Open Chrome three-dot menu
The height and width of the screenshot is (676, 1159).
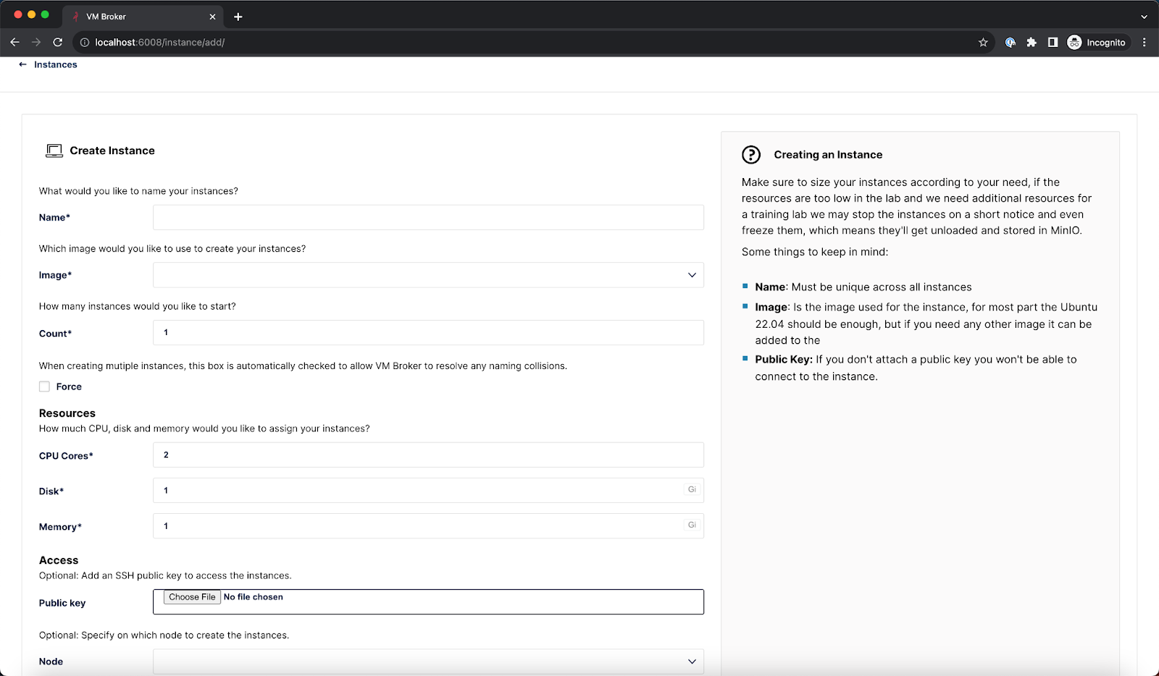coord(1145,43)
